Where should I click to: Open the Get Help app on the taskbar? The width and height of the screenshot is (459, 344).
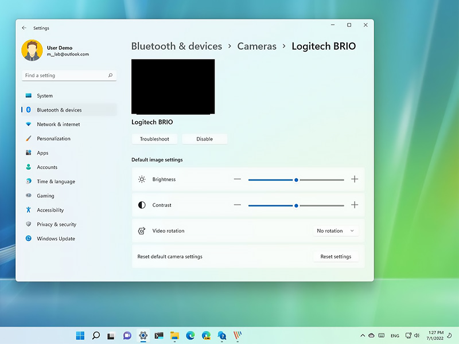coord(222,335)
